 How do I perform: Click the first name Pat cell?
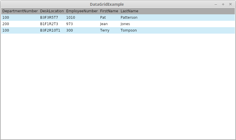(x=103, y=18)
